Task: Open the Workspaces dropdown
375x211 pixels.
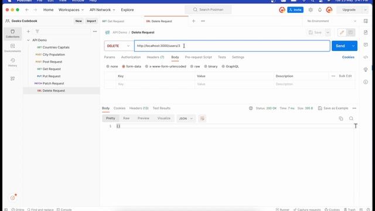Action: [x=71, y=10]
